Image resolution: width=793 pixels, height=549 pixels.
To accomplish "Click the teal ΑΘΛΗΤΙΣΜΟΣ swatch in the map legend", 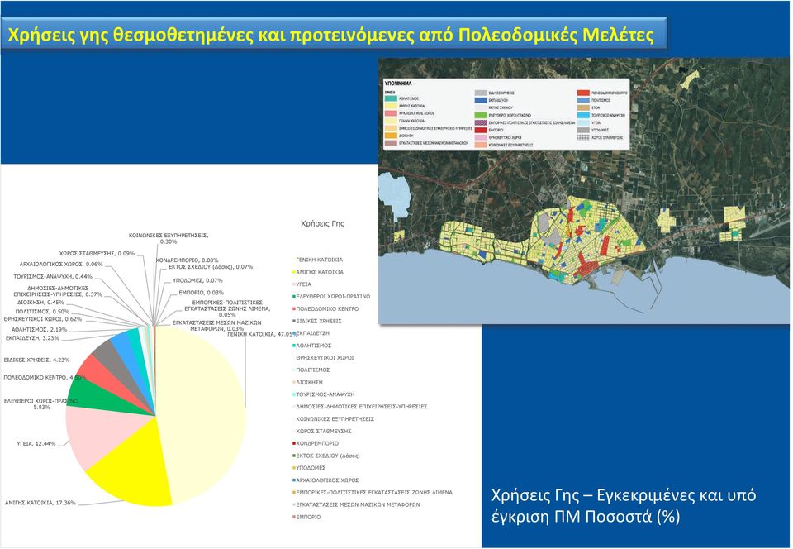I will pos(391,98).
